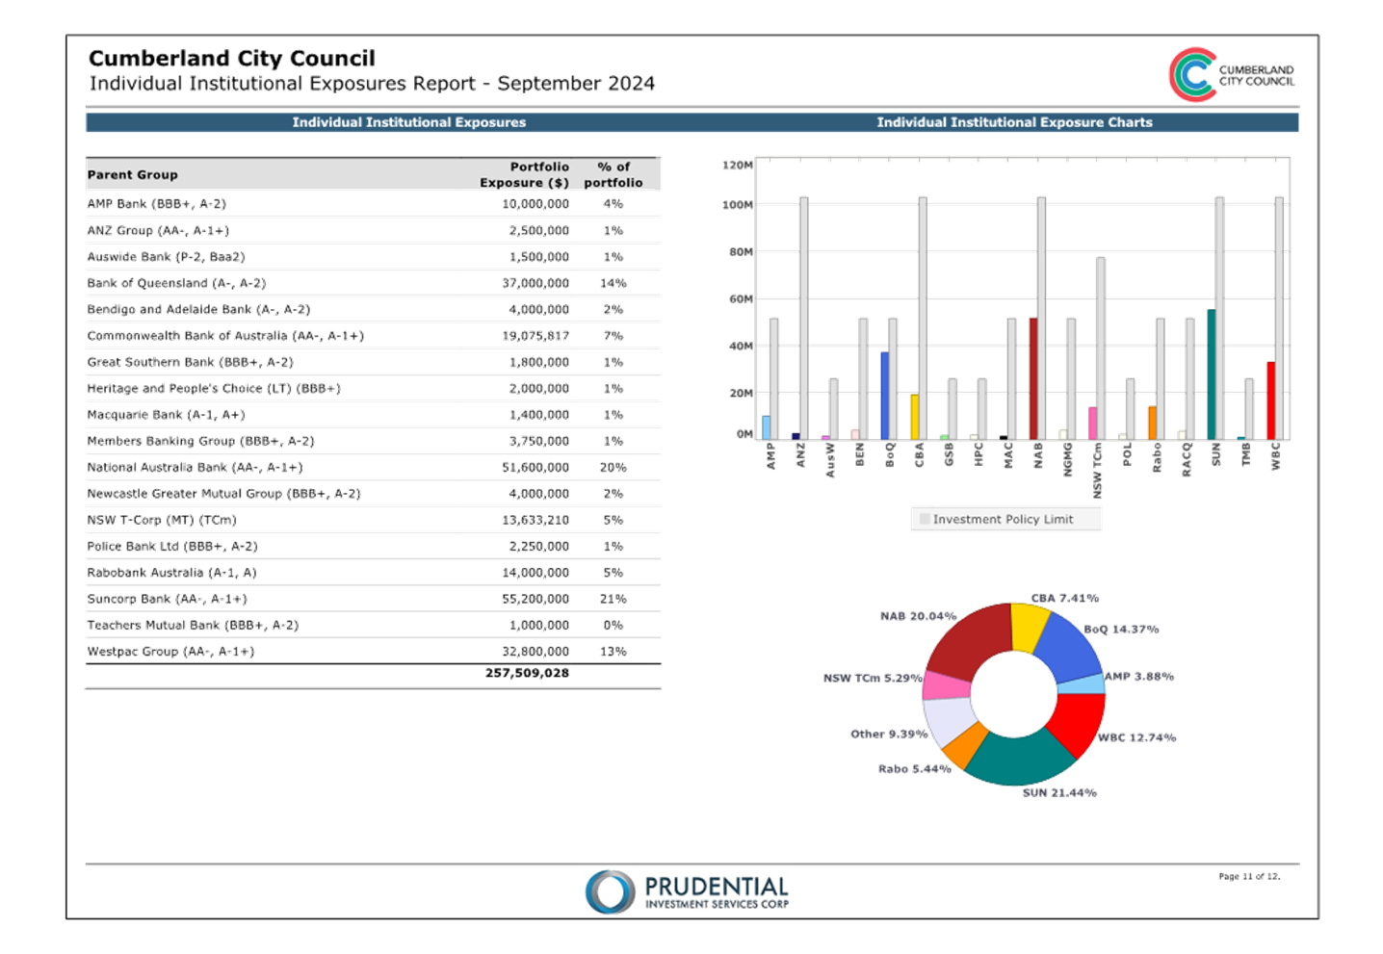Viewport: 1383px width, 954px height.
Task: Click the Teachers Mutual Bank row
Action: 373,625
